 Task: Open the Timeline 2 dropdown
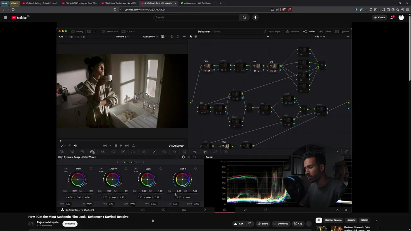[122, 37]
